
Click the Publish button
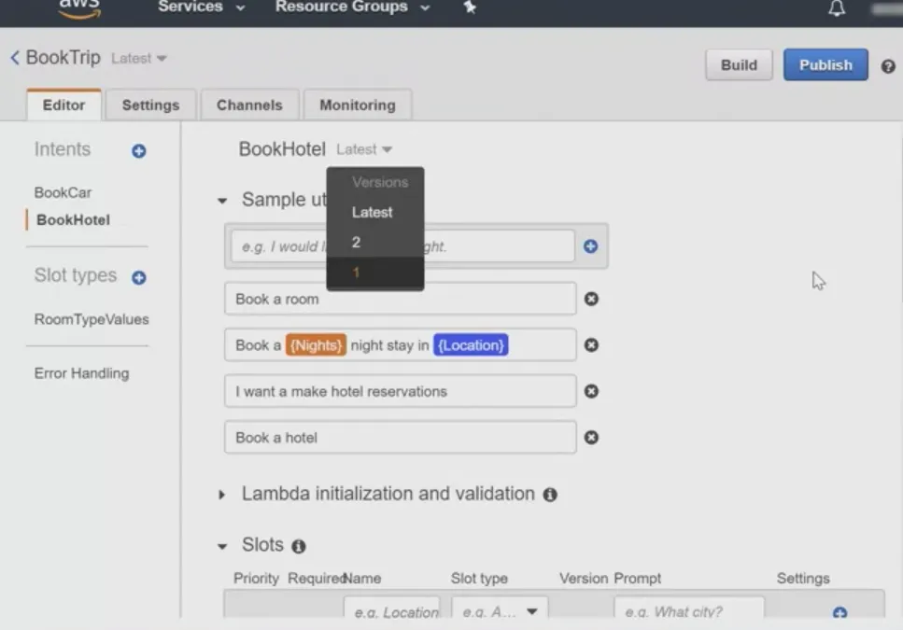(825, 65)
